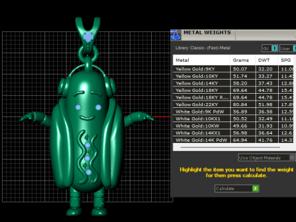This screenshot has height=222, width=296.
Task: Select the pendant bail gem in viewport
Action: [88, 37]
